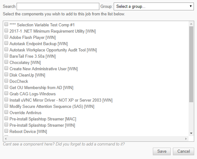197x159 pixels.
Task: Click the vertical scrollbar thumb
Action: point(191,64)
